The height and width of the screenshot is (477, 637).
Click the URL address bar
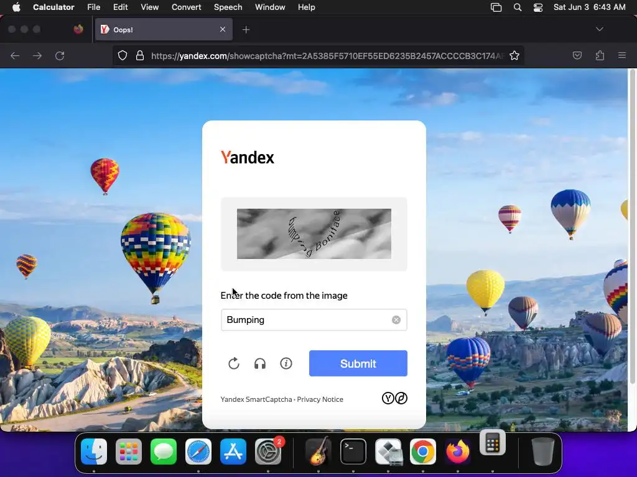coord(318,55)
